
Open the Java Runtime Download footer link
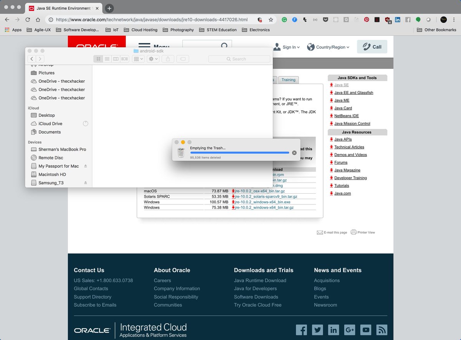pyautogui.click(x=260, y=280)
